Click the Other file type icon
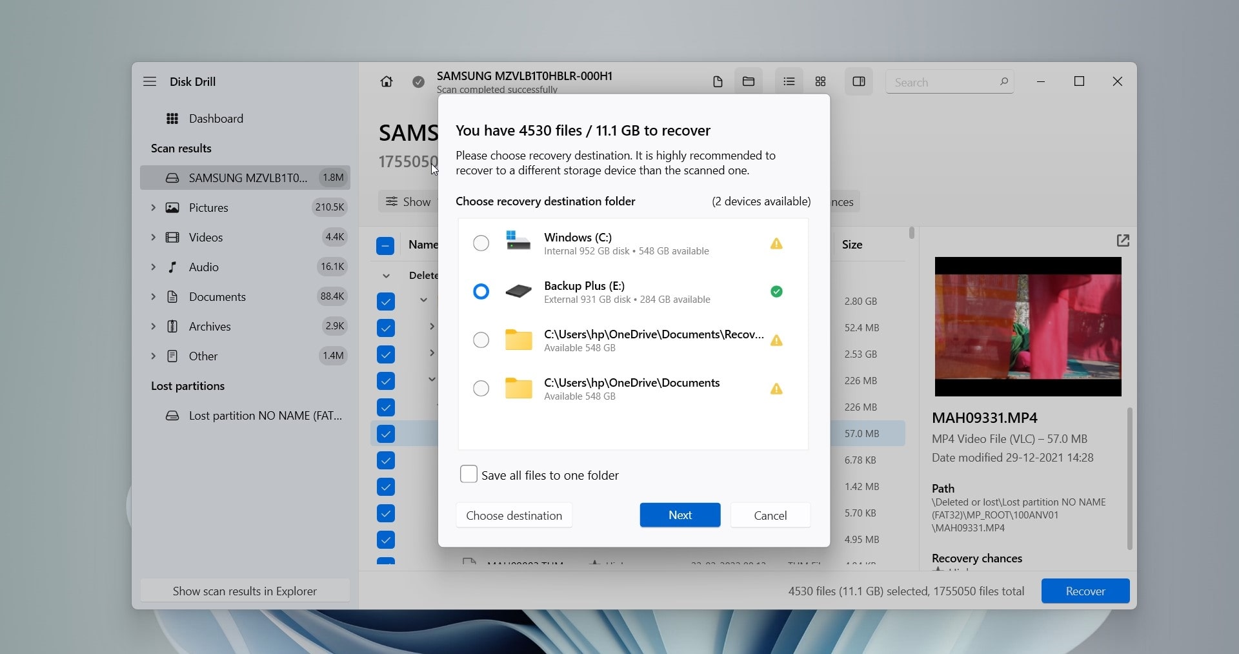Viewport: 1239px width, 654px height. [x=172, y=356]
